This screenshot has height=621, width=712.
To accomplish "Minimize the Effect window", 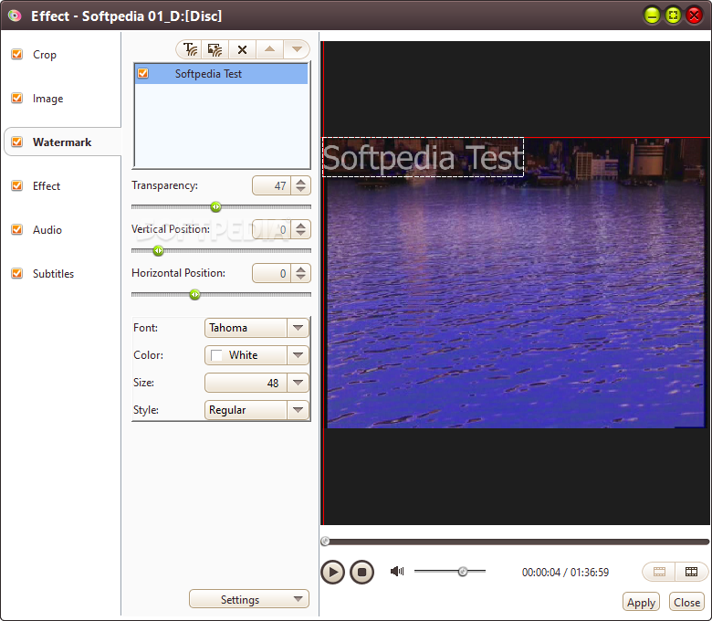I will (652, 16).
